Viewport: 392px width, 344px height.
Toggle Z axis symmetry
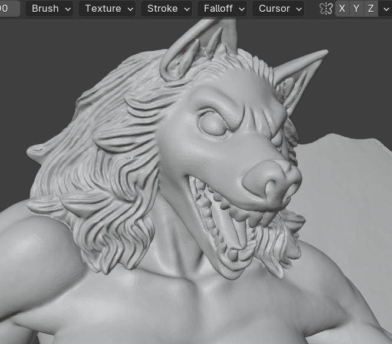point(371,8)
